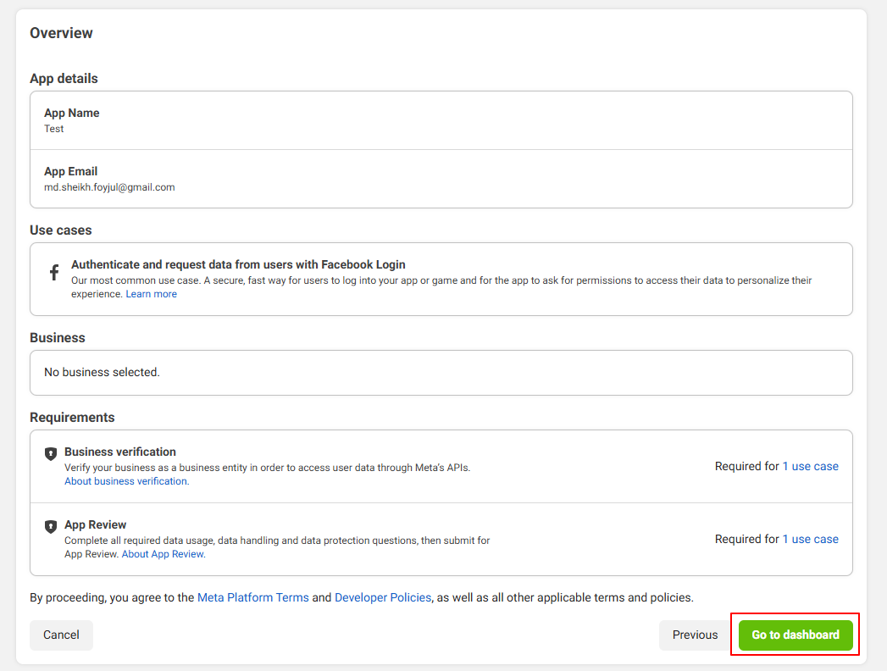
Task: Click '1 use case' for Business verification
Action: pyautogui.click(x=810, y=466)
